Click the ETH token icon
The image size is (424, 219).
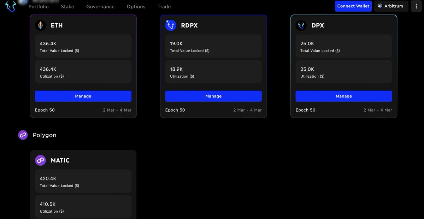(x=40, y=25)
